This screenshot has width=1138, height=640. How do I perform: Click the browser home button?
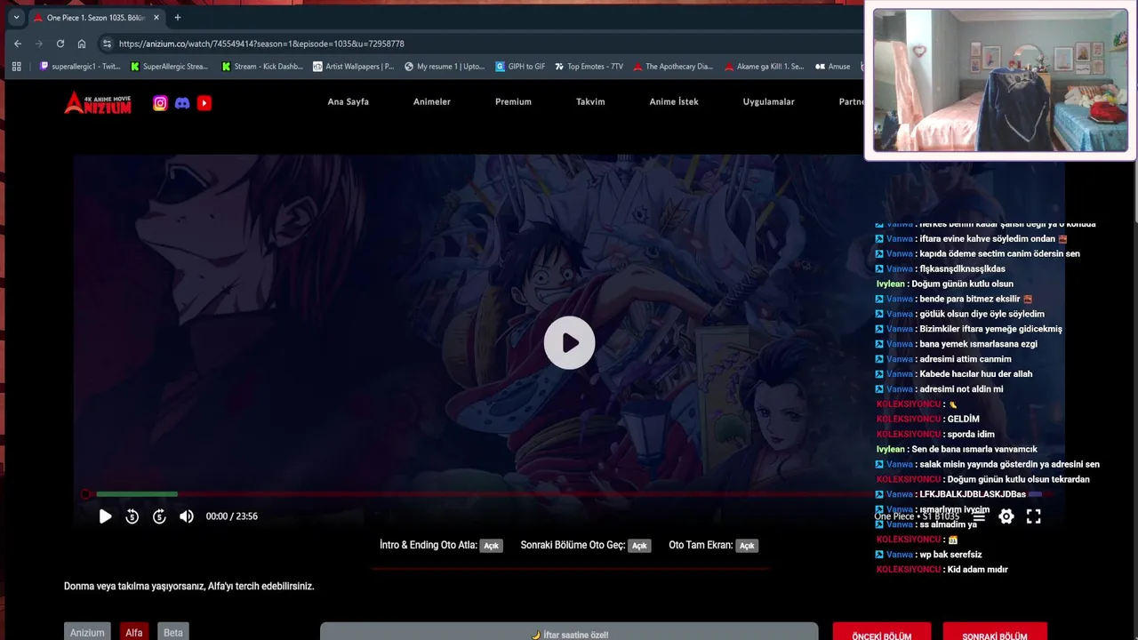point(82,44)
